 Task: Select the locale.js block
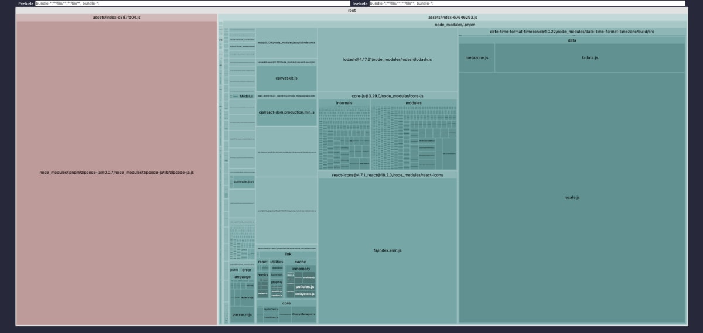572,198
